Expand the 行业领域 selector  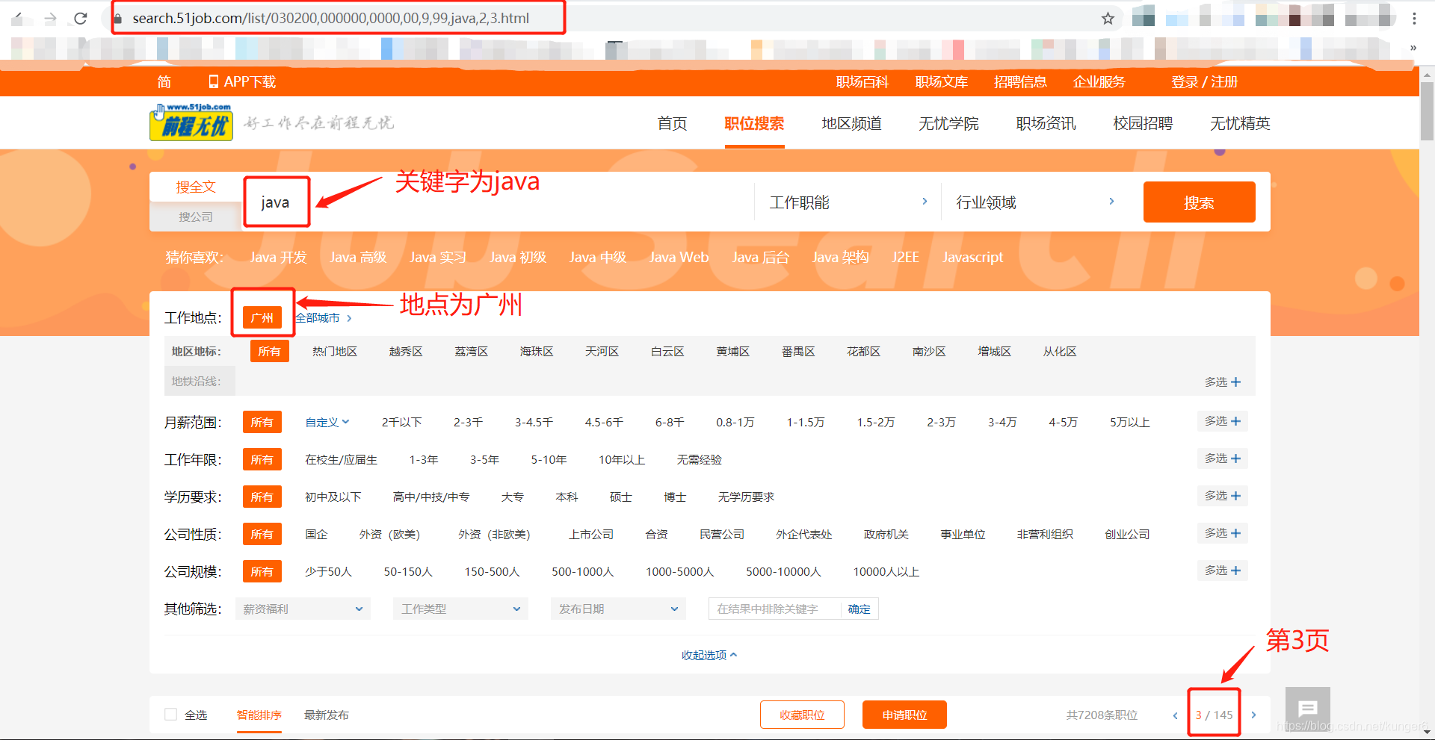point(1035,202)
